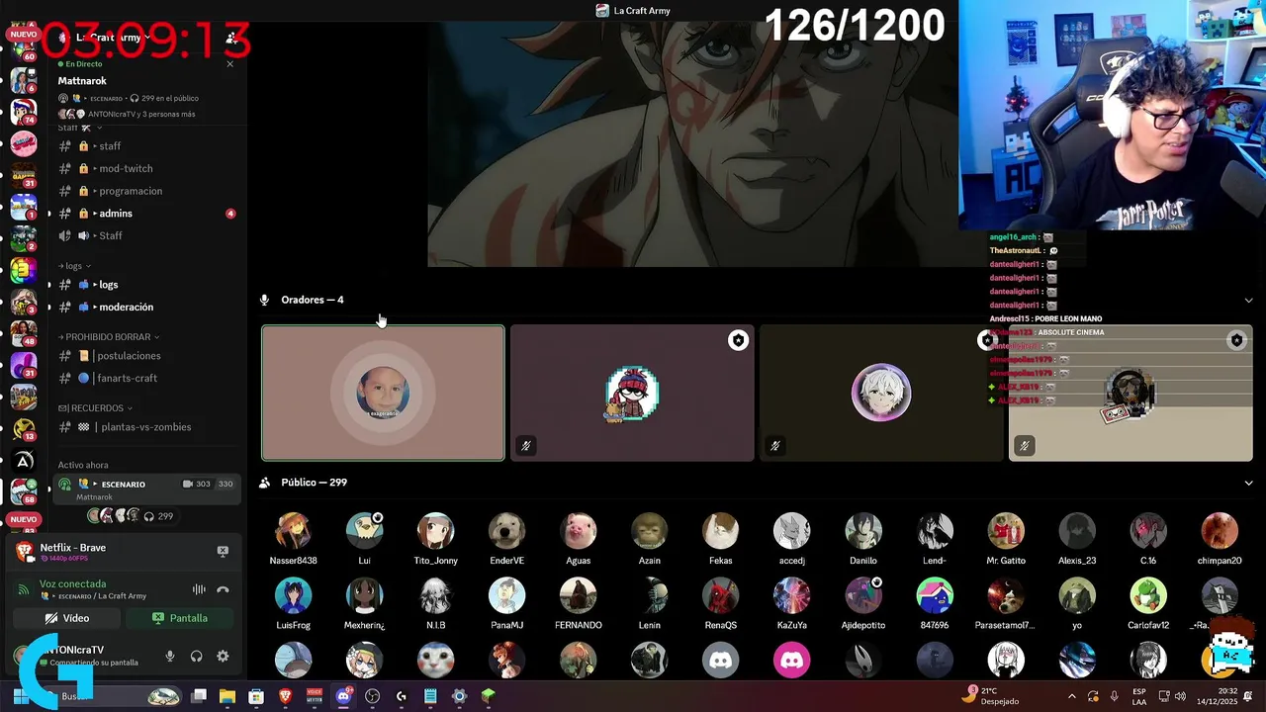1266x712 pixels.
Task: Click audience member Aguas pig avatar
Action: (578, 531)
